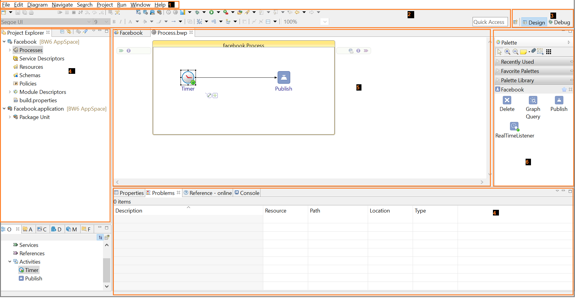Screen dimensions: 575x298
Task: Expand the Module Descriptors node
Action: pos(10,92)
